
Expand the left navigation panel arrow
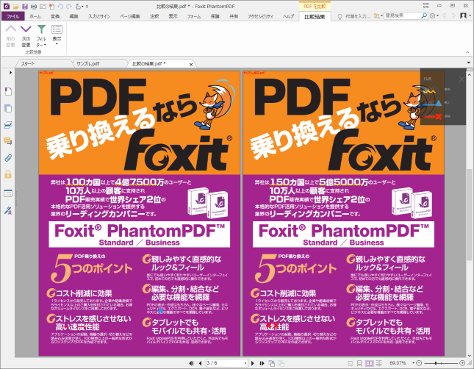[10, 72]
